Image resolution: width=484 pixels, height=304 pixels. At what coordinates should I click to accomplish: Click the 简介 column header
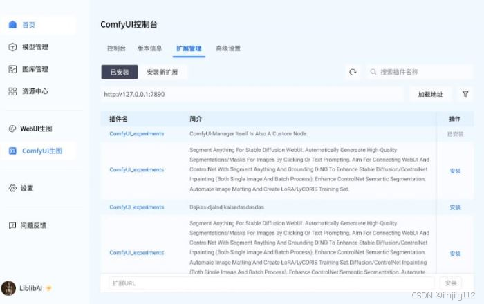[x=196, y=119]
